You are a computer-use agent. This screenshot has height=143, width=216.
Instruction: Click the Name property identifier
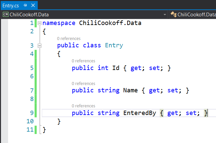click(130, 90)
